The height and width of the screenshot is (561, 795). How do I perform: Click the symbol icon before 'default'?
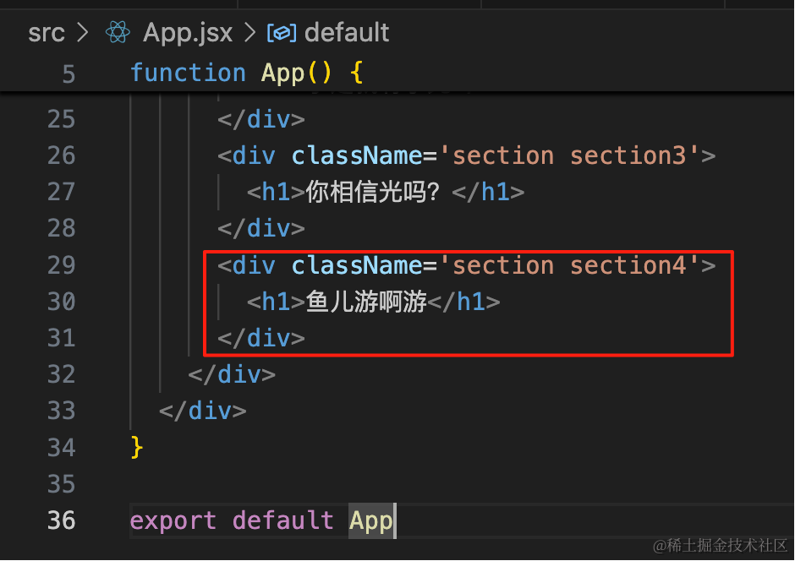[x=282, y=34]
